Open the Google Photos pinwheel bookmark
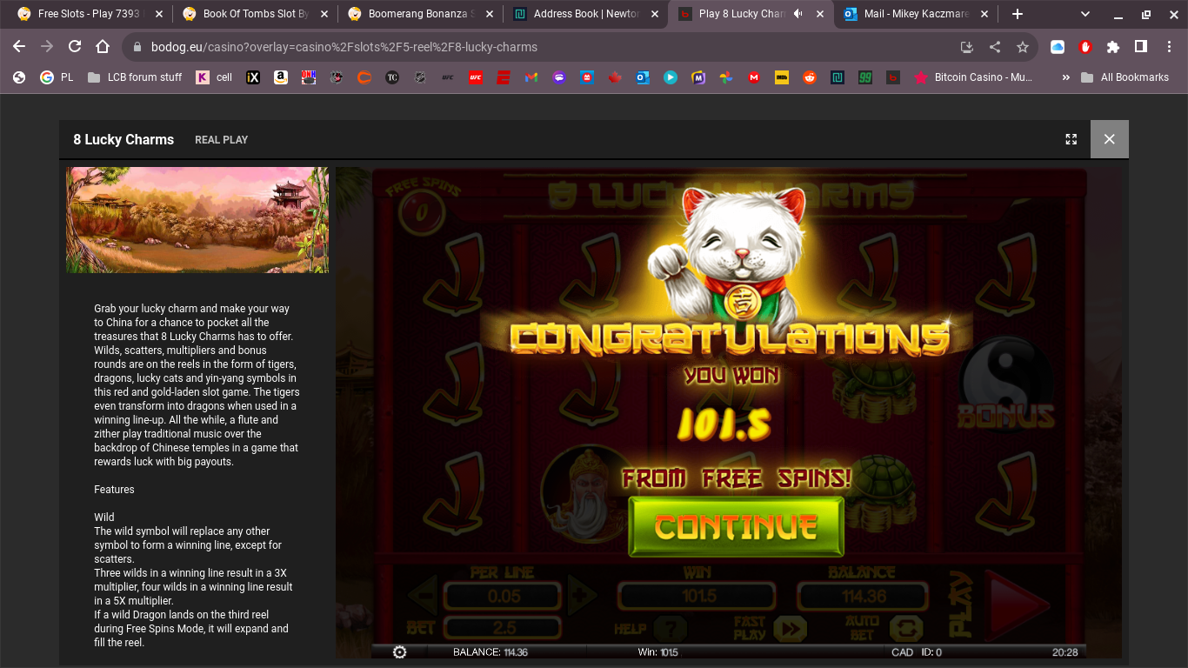The width and height of the screenshot is (1188, 668). [x=726, y=77]
